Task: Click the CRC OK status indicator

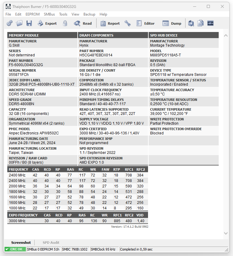Action: pyautogui.click(x=15, y=249)
